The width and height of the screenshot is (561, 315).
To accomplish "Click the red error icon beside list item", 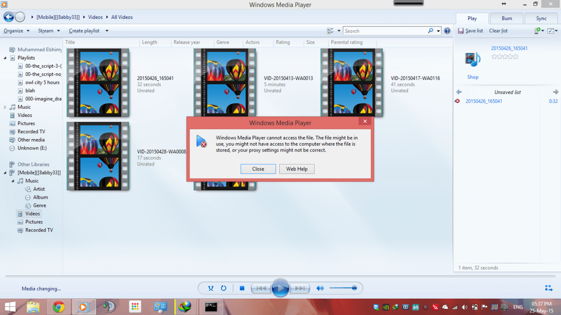I will [x=458, y=101].
